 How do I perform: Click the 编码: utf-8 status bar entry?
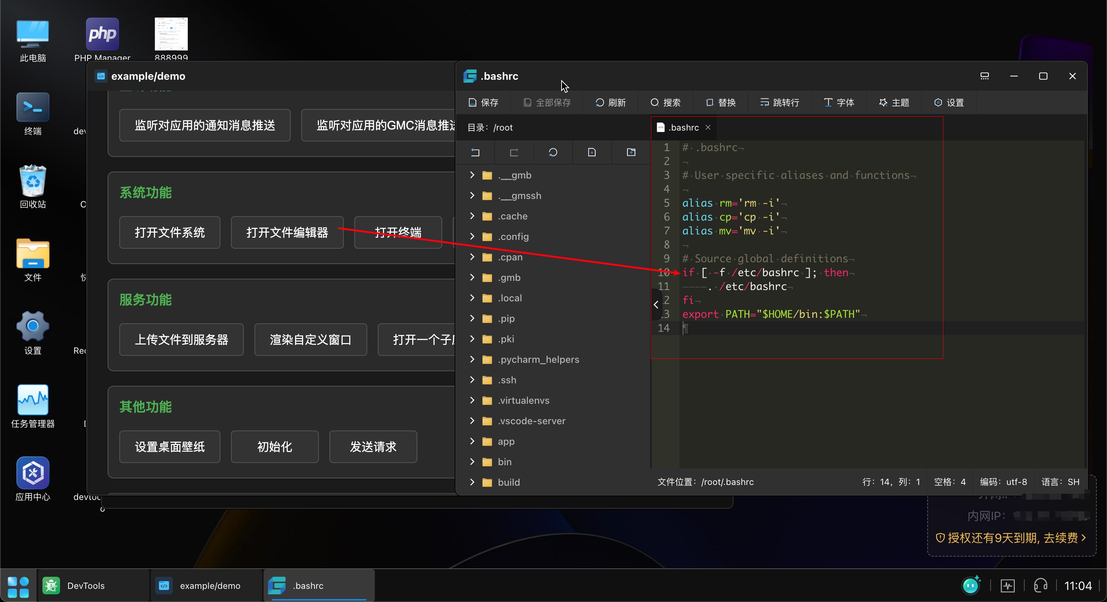click(x=1003, y=482)
